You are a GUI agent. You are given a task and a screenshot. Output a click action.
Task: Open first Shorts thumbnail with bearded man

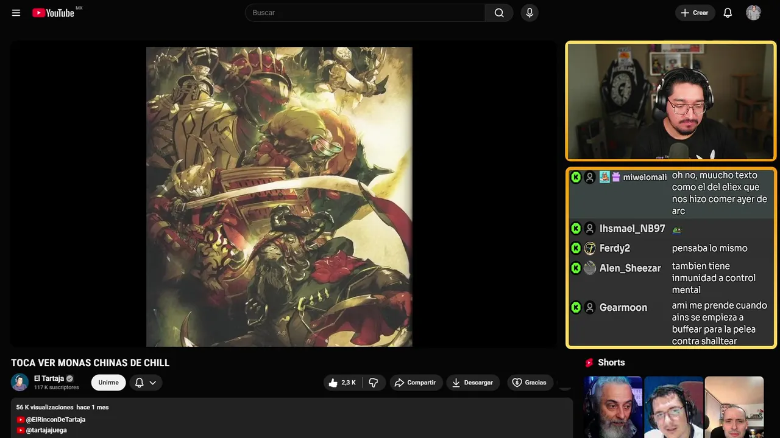(613, 407)
